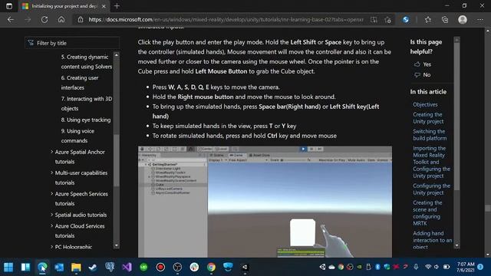Jump to 'Adding hand interaction to an object'

pos(432,240)
